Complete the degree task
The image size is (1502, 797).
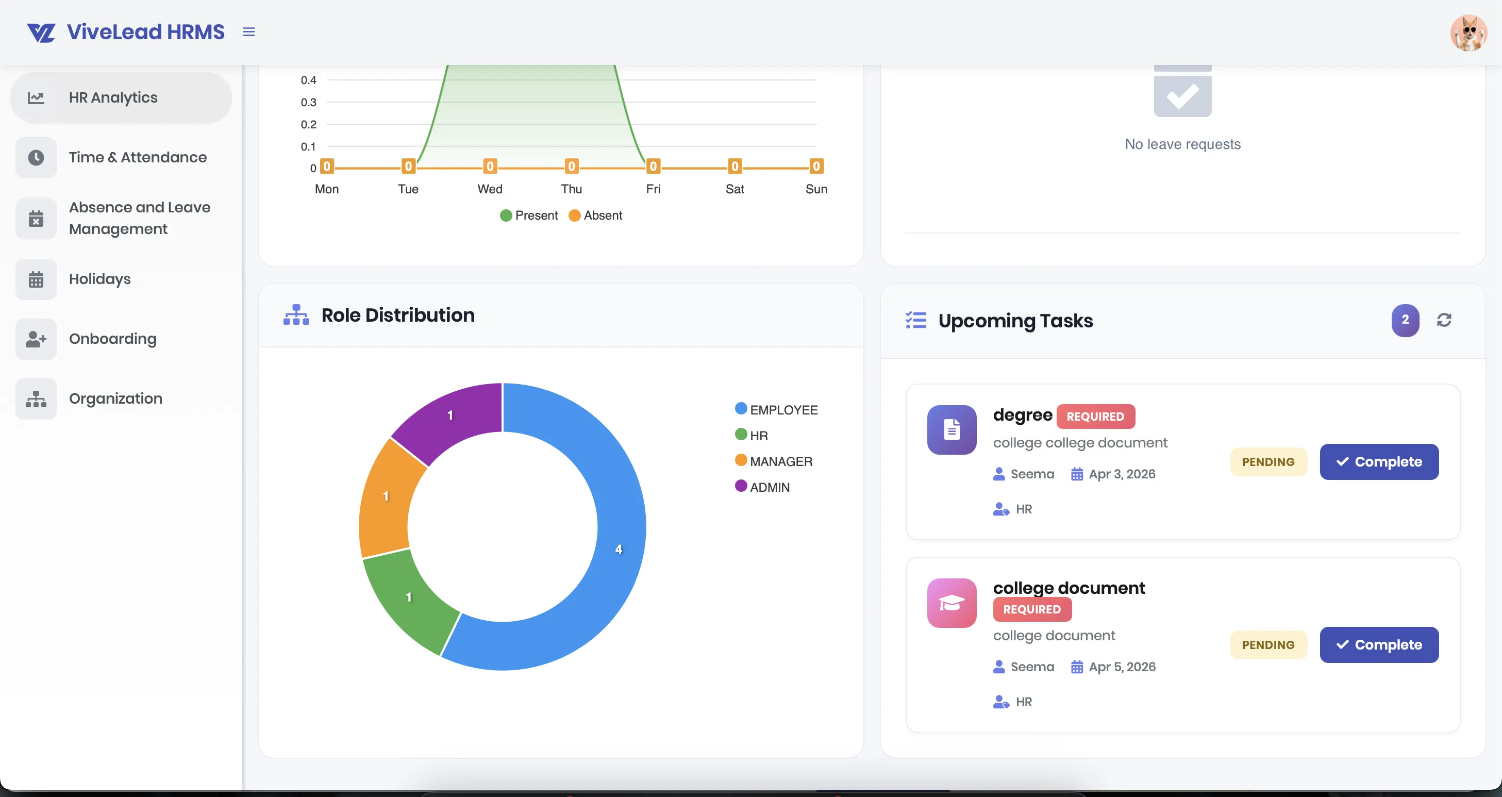[1379, 462]
